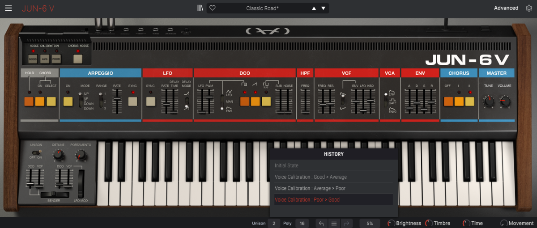Image resolution: width=537 pixels, height=228 pixels.
Task: Click the DCO PWM source switch
Action: tap(222, 102)
